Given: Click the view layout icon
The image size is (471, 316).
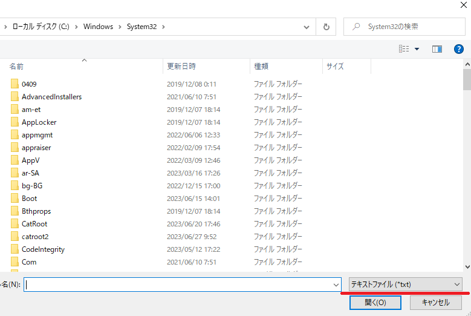Looking at the screenshot, I should click(404, 48).
